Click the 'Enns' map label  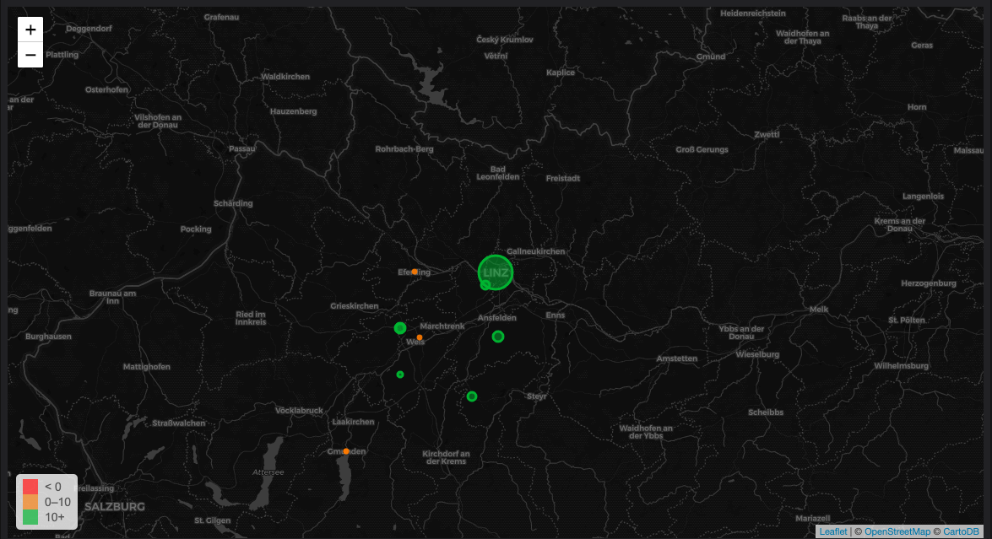pos(556,315)
